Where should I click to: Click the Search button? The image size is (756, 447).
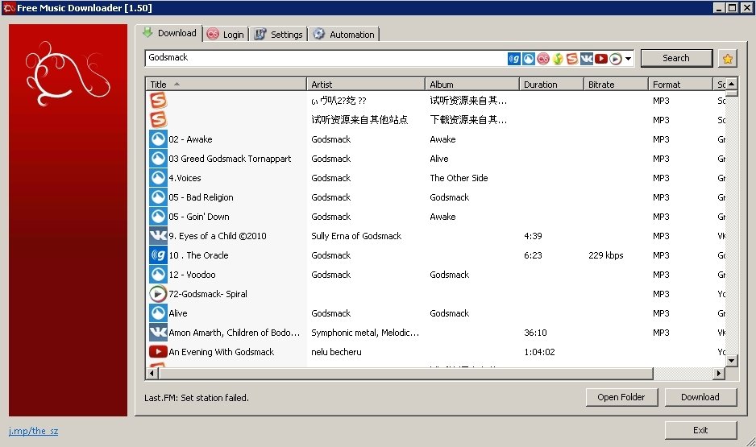(x=676, y=58)
